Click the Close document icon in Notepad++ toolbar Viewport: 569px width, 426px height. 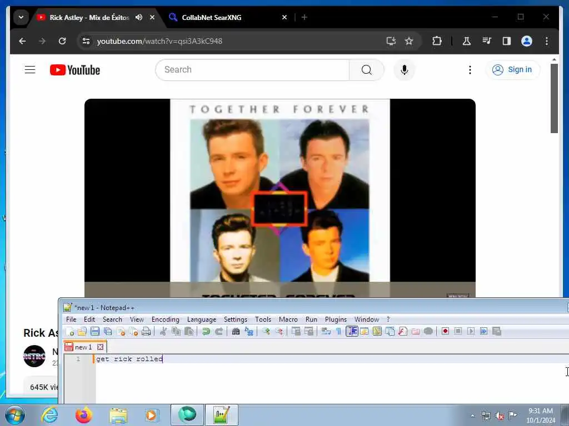[x=121, y=332]
